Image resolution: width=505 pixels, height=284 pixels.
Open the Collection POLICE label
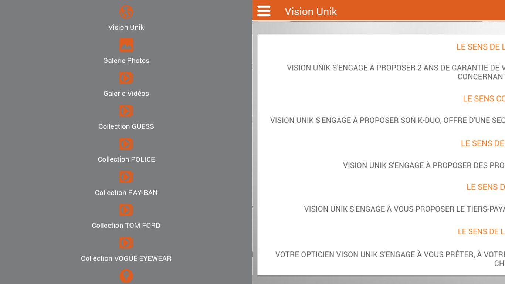[x=126, y=159]
